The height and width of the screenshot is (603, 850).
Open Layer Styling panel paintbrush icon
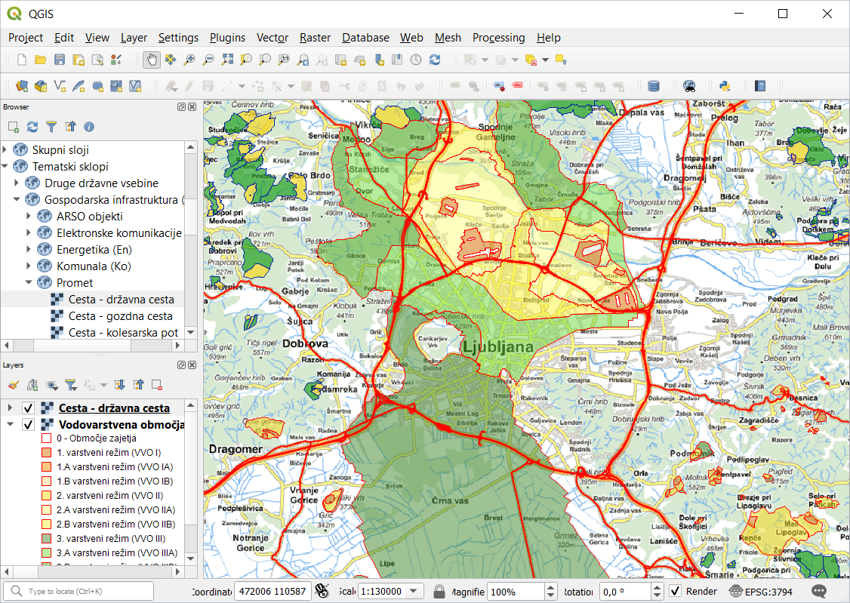[14, 385]
